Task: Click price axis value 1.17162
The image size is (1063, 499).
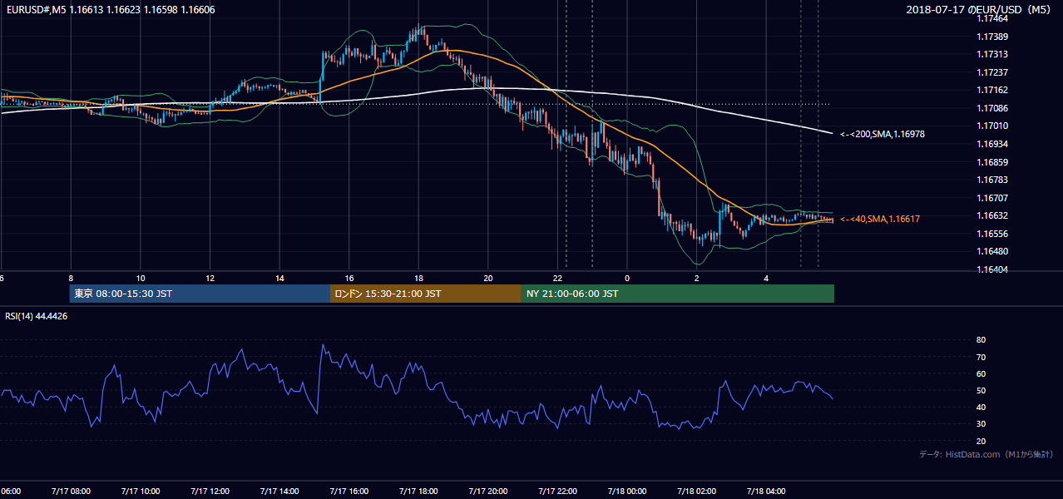Action: [x=994, y=90]
